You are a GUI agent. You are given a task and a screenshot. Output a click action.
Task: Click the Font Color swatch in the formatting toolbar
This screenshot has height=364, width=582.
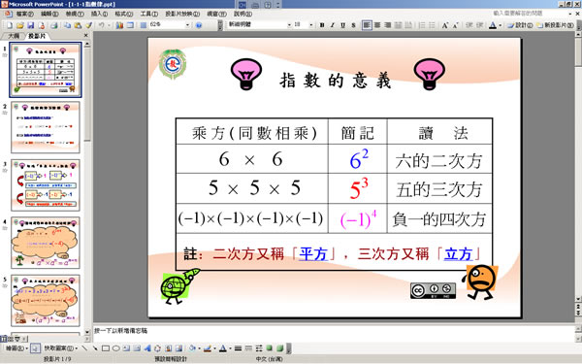point(493,25)
